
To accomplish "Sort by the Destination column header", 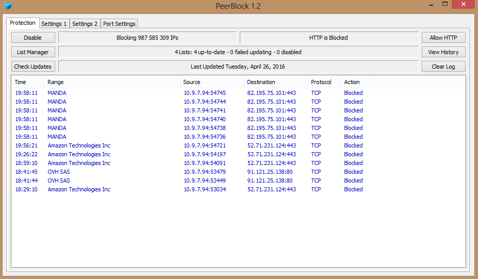I will pyautogui.click(x=276, y=82).
